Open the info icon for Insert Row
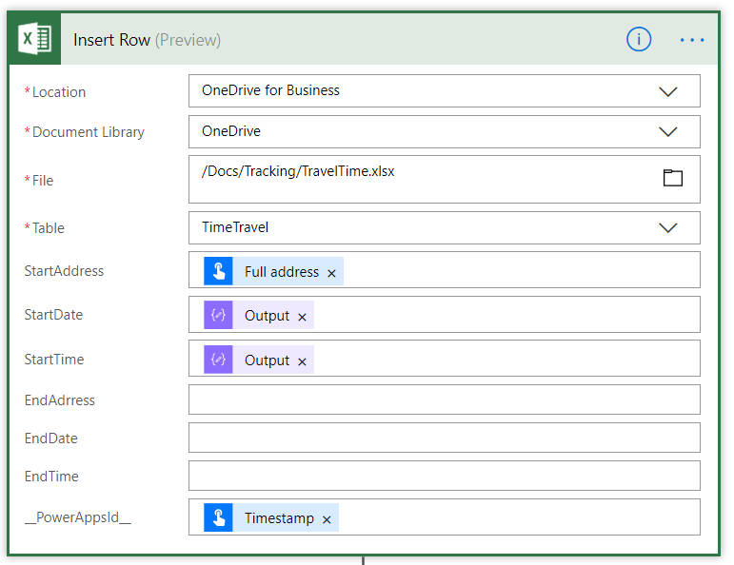The image size is (734, 565). point(639,39)
